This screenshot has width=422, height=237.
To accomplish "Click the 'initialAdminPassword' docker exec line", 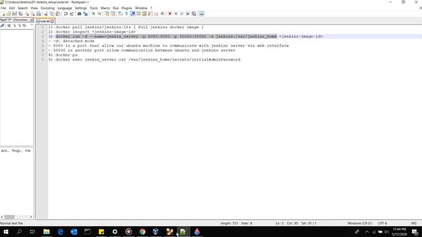I will 144,59.
